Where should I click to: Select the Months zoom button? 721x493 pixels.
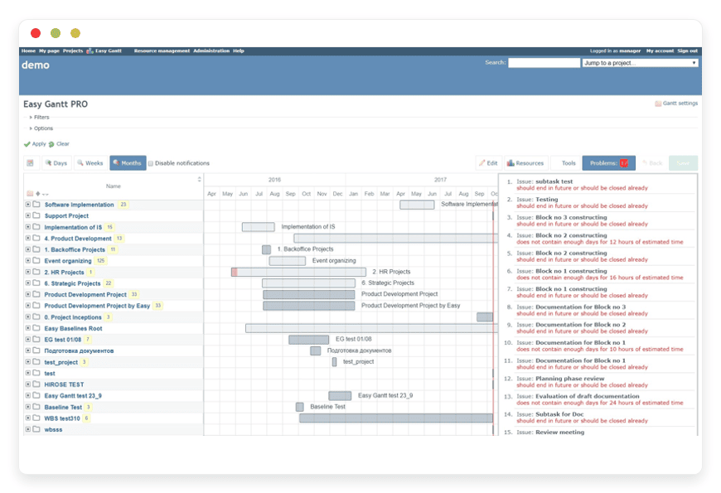128,162
